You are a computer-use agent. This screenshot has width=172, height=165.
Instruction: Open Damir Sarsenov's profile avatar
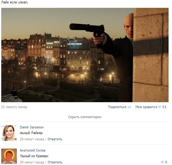pyautogui.click(x=9, y=133)
